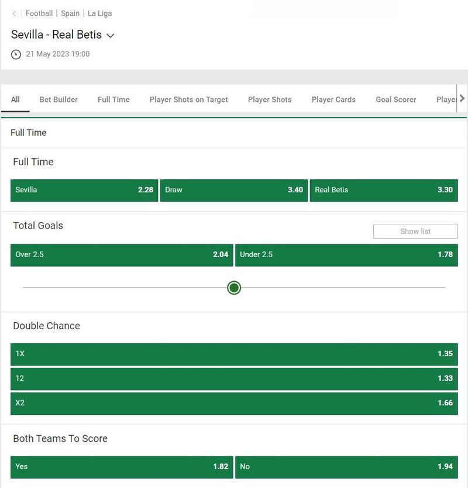Select Double Chance X2 at 1.66

[234, 403]
